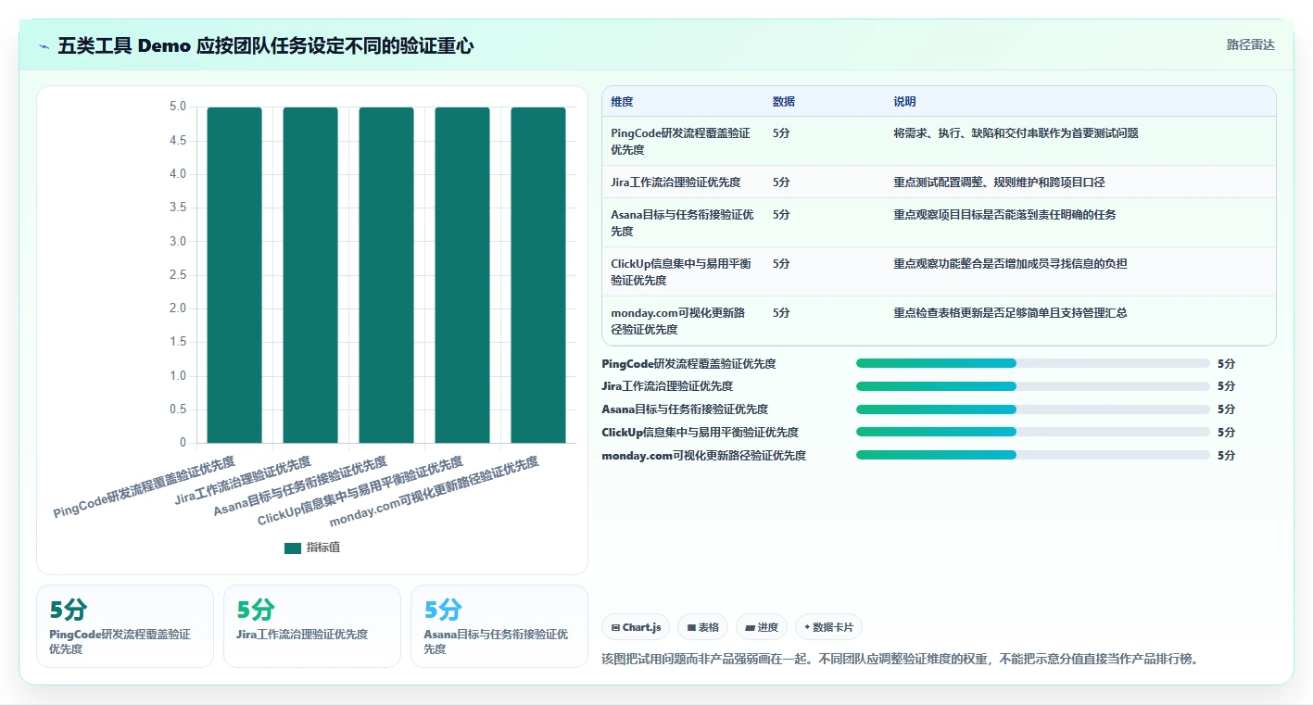Click PingCode x-axis label under the chart
The width and height of the screenshot is (1313, 705).
145,487
